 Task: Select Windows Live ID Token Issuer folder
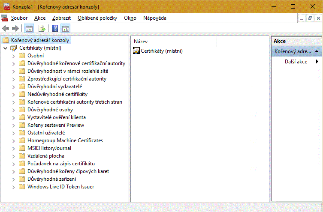pyautogui.click(x=60, y=187)
